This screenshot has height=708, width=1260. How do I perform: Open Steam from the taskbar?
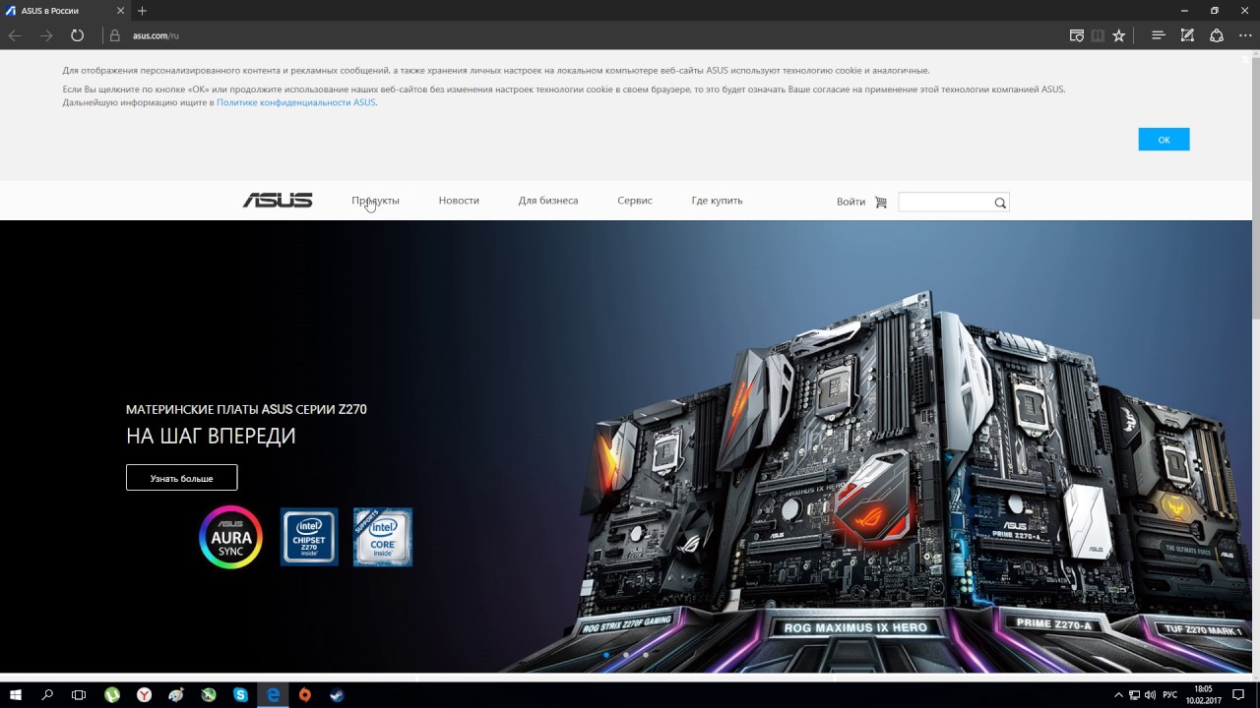coord(337,694)
